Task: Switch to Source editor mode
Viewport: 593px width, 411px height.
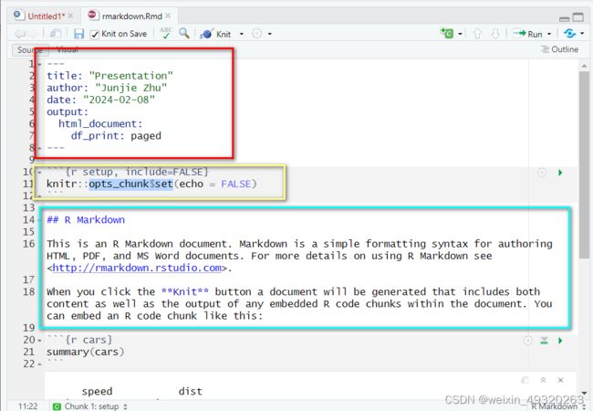Action: pos(29,50)
